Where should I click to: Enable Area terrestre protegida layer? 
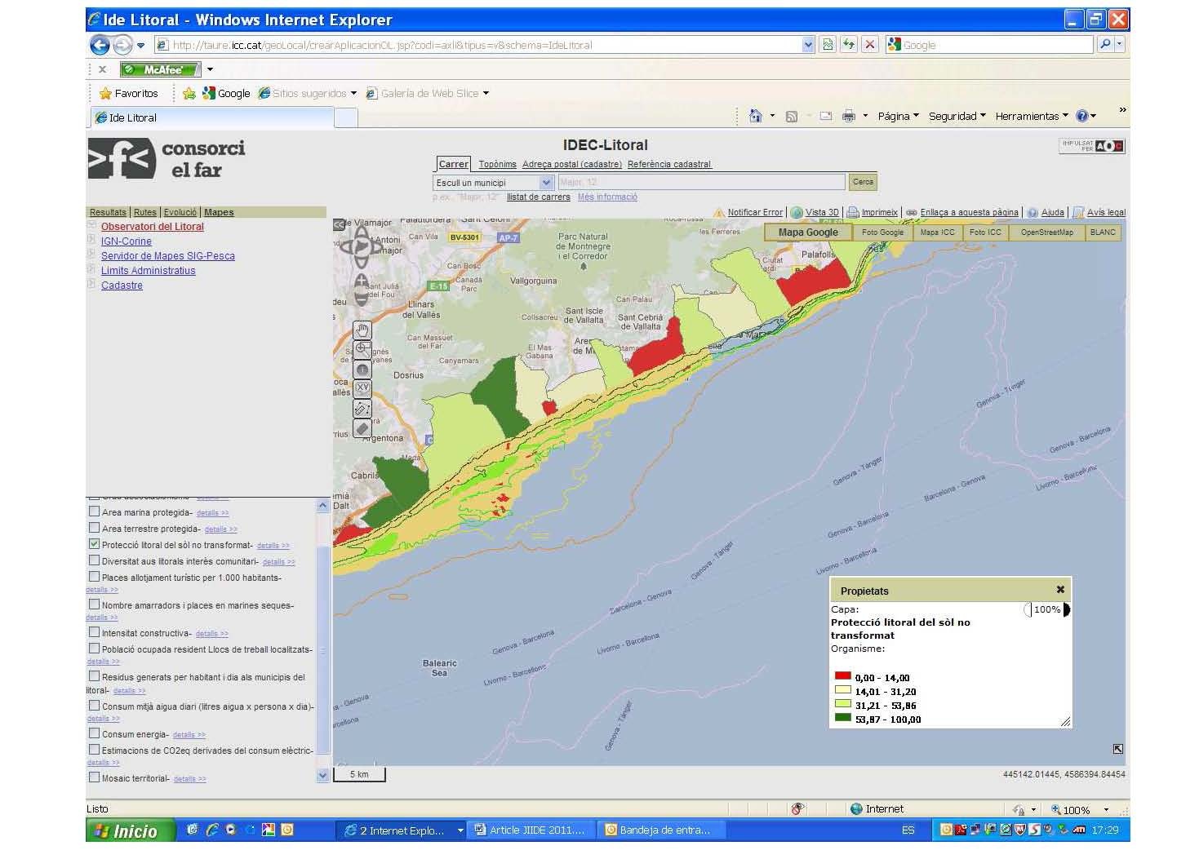point(94,528)
